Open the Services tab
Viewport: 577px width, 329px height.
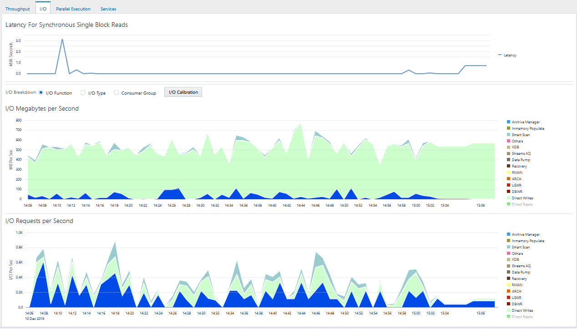pos(108,9)
